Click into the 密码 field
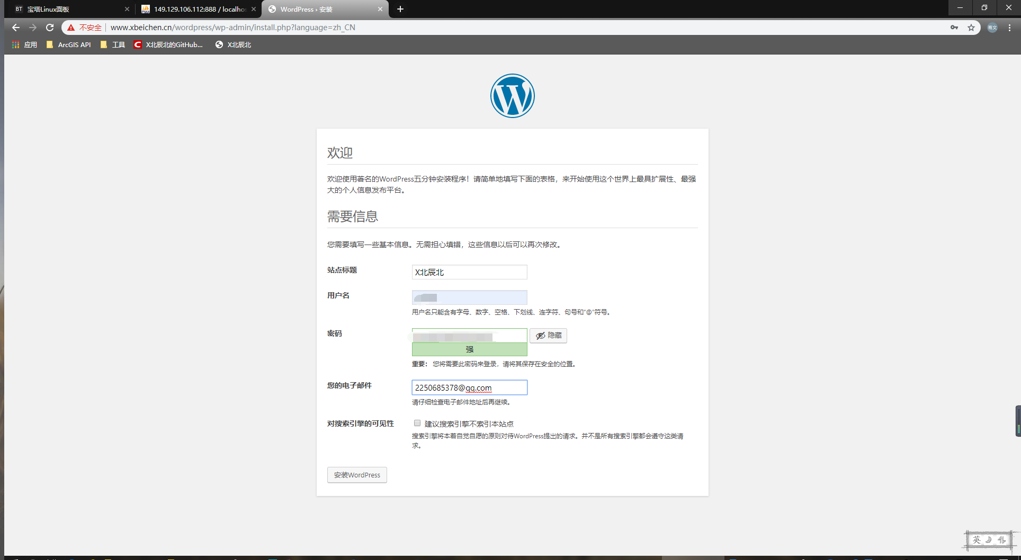This screenshot has width=1021, height=560. [470, 336]
